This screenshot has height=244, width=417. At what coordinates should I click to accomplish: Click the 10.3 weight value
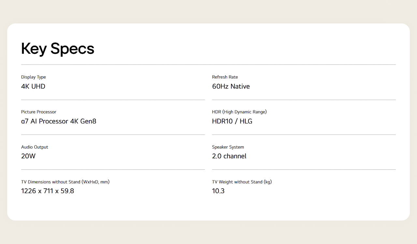218,191
